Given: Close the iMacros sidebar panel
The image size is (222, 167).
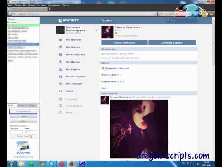Looking at the screenshot, I should [38, 19].
